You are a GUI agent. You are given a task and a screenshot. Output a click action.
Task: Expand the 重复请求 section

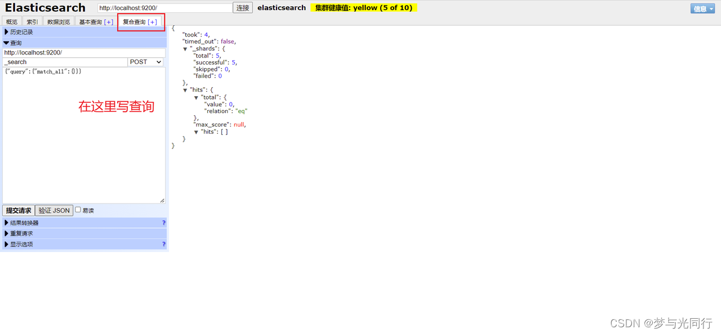pos(84,233)
